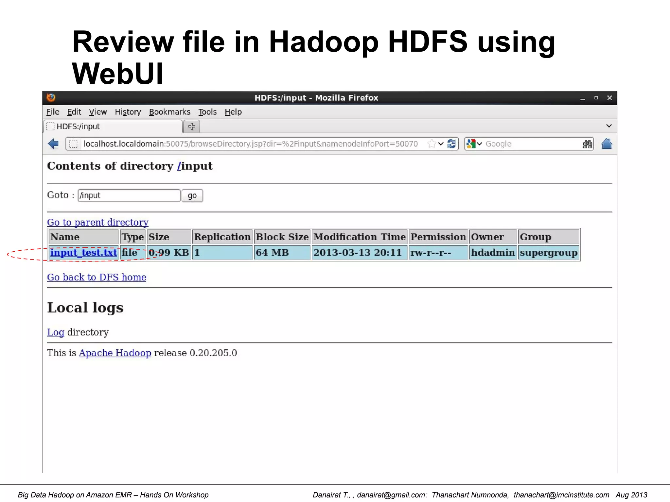Follow Go back to DFS home link

click(x=97, y=277)
